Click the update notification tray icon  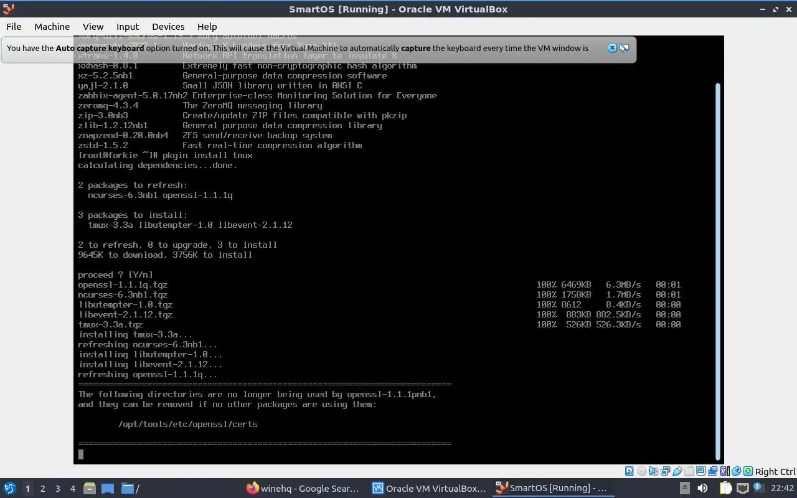point(758,487)
